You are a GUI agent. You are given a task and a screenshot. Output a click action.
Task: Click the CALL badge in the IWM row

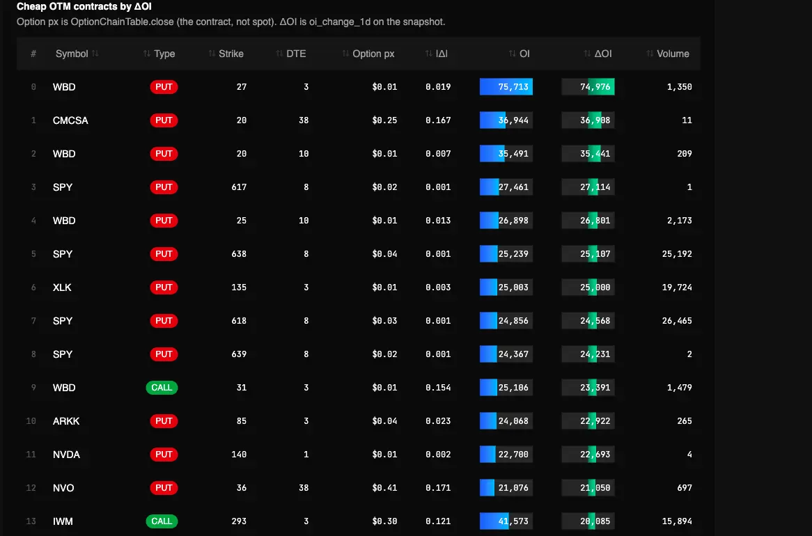162,521
